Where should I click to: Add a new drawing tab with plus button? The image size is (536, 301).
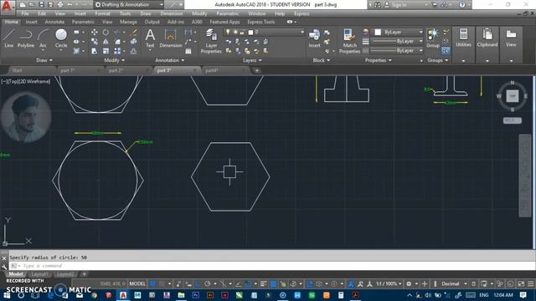click(257, 70)
